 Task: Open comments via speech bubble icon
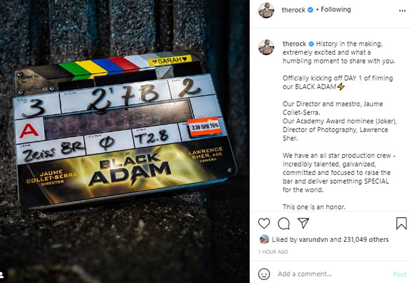(284, 224)
